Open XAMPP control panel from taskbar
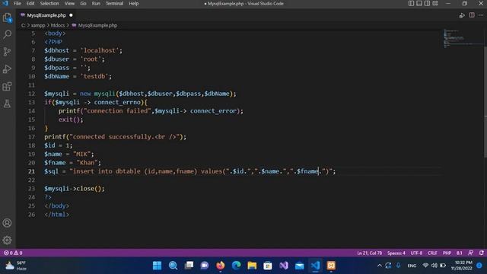Image resolution: width=487 pixels, height=274 pixels. click(331, 266)
